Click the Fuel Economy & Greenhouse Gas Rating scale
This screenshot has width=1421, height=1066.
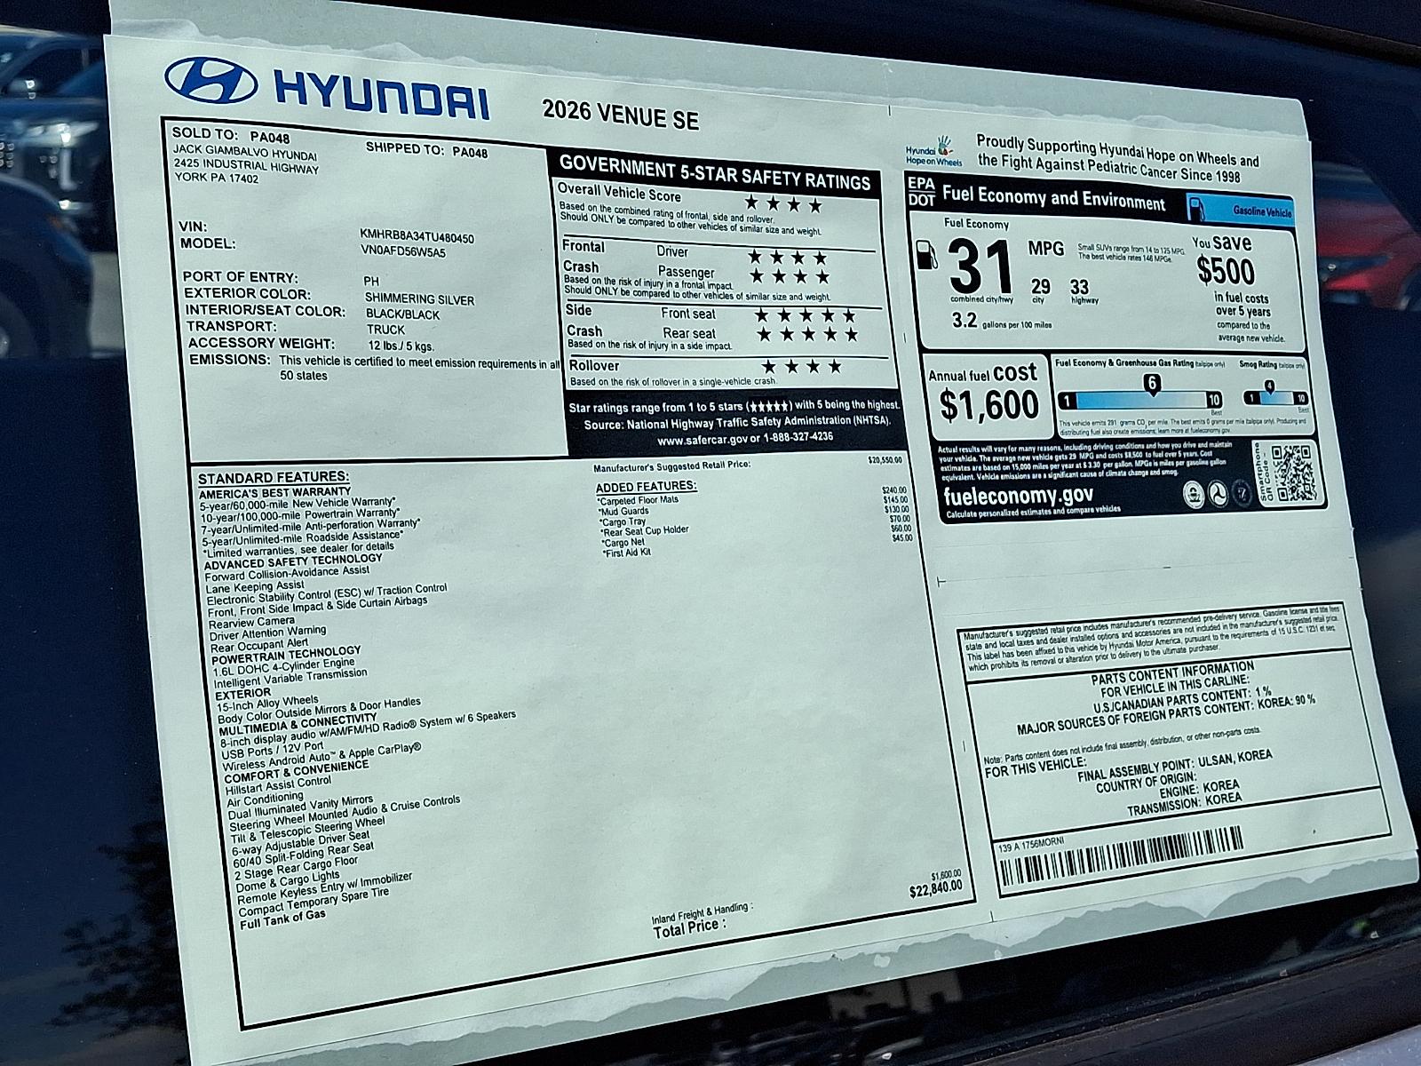[1140, 394]
